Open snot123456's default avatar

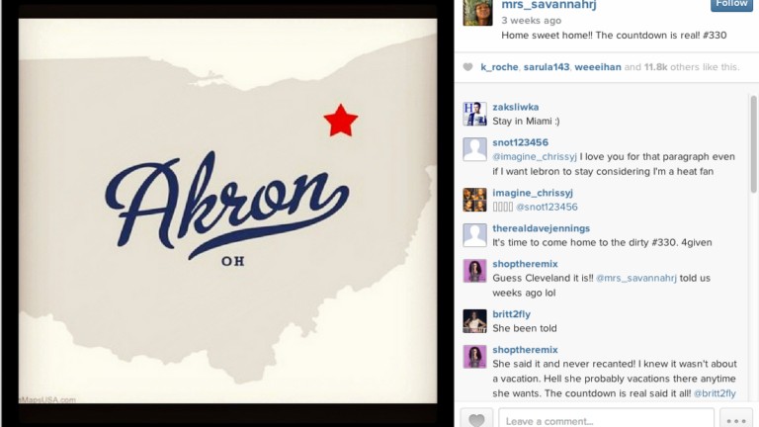pyautogui.click(x=474, y=149)
